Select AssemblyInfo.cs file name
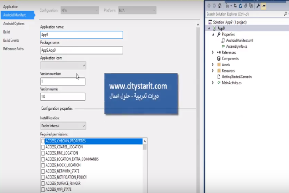289x193 pixels. (237, 46)
